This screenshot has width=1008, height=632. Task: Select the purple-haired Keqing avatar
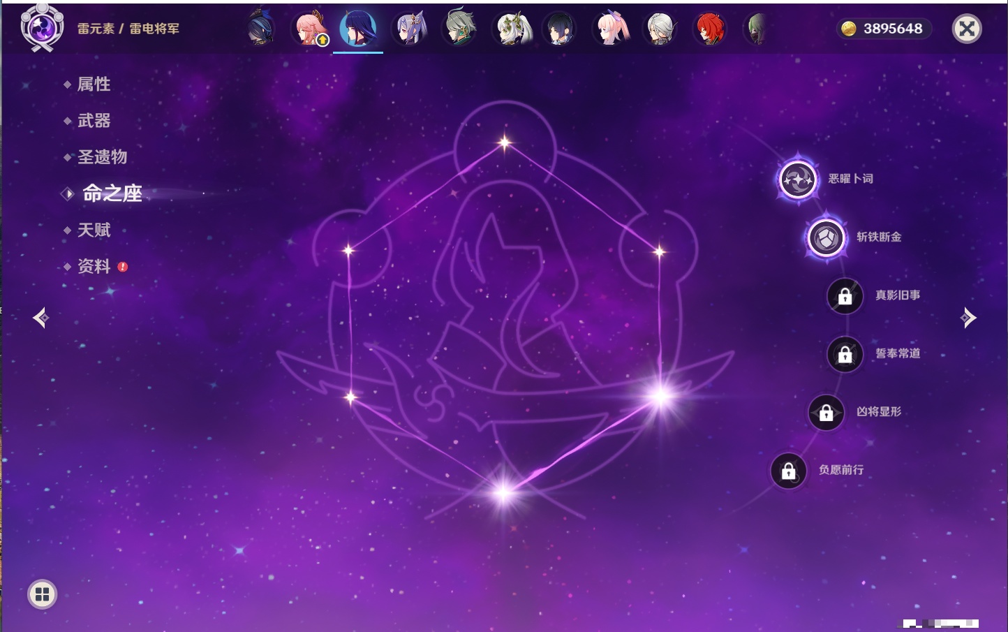click(410, 29)
